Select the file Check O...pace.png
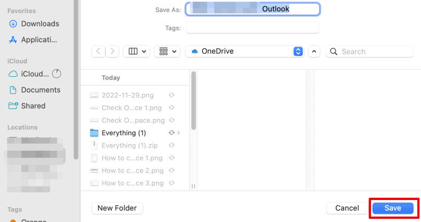Viewport: 421px width, 222px height. pyautogui.click(x=132, y=120)
